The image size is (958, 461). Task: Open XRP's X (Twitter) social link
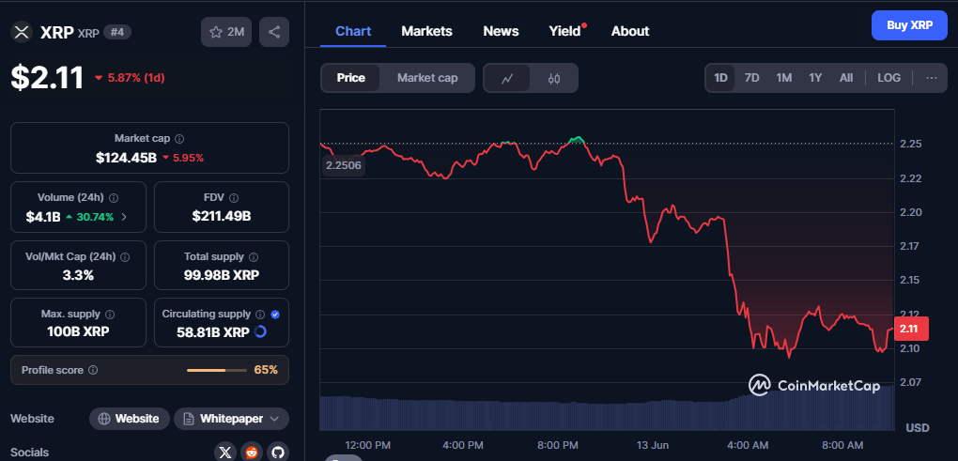tap(225, 453)
